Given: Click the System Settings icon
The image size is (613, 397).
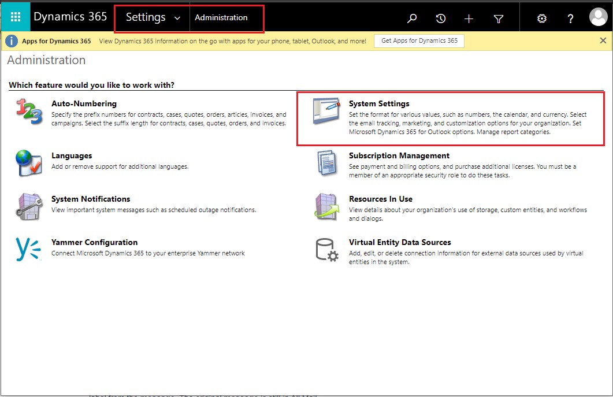Looking at the screenshot, I should tap(326, 111).
